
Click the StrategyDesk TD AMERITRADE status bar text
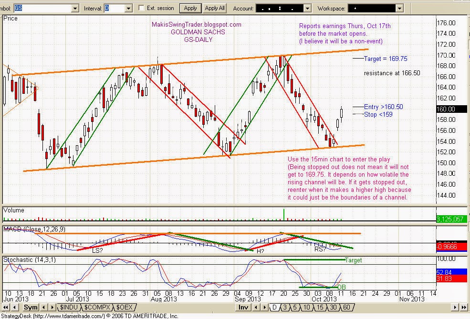pyautogui.click(x=90, y=316)
